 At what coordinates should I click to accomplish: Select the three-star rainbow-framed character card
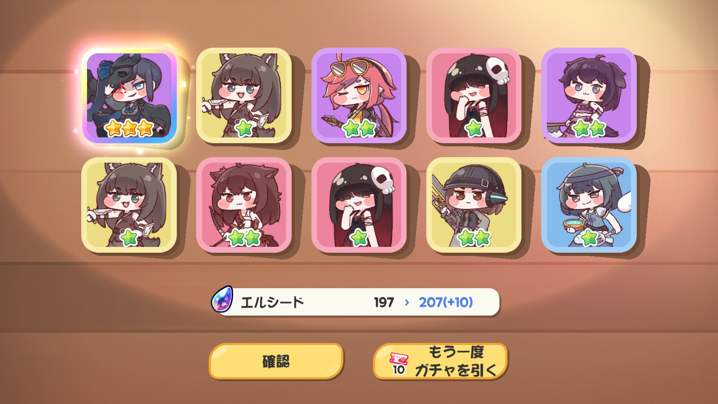click(129, 96)
